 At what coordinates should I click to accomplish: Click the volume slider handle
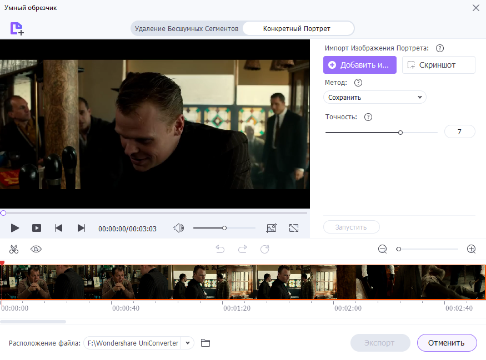click(x=224, y=228)
